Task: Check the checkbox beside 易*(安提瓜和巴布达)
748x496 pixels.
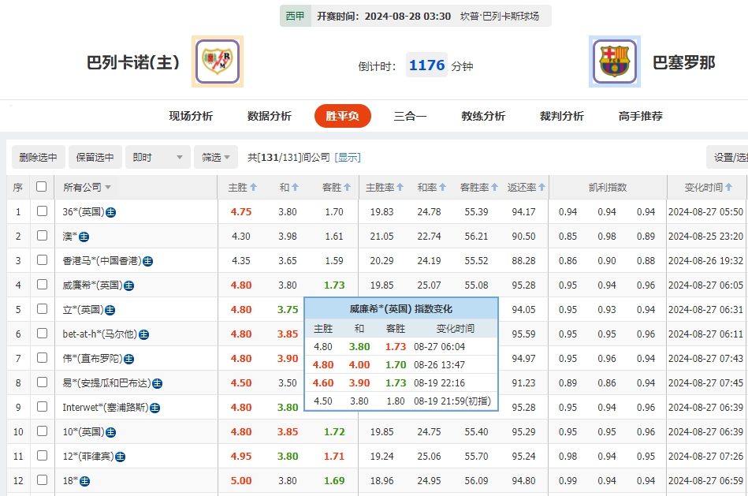Action: tap(43, 382)
